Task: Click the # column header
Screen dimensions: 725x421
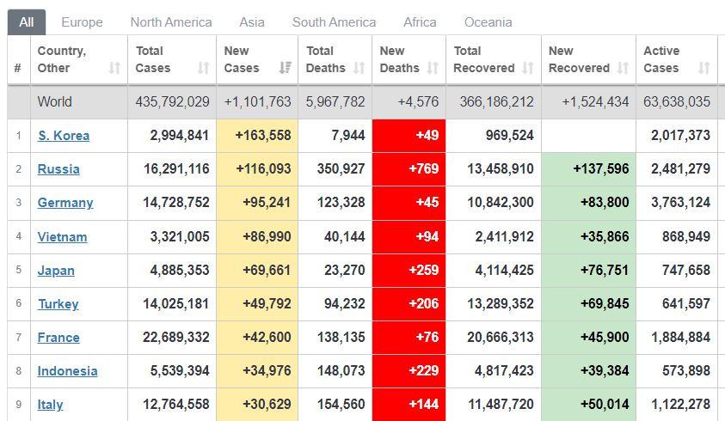Action: pos(17,69)
